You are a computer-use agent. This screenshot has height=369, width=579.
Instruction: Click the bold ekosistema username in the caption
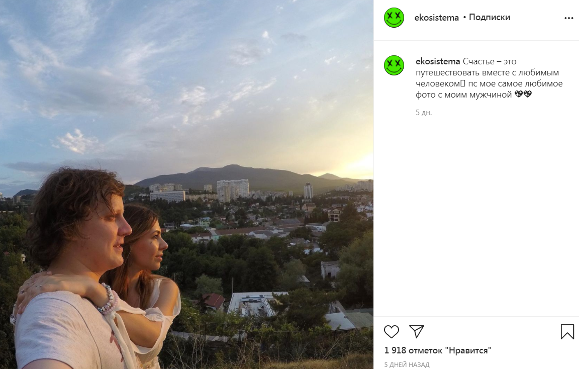point(438,61)
